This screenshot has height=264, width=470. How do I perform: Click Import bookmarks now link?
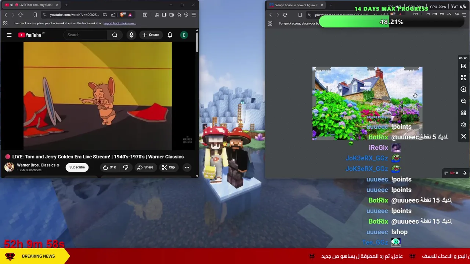point(119,23)
